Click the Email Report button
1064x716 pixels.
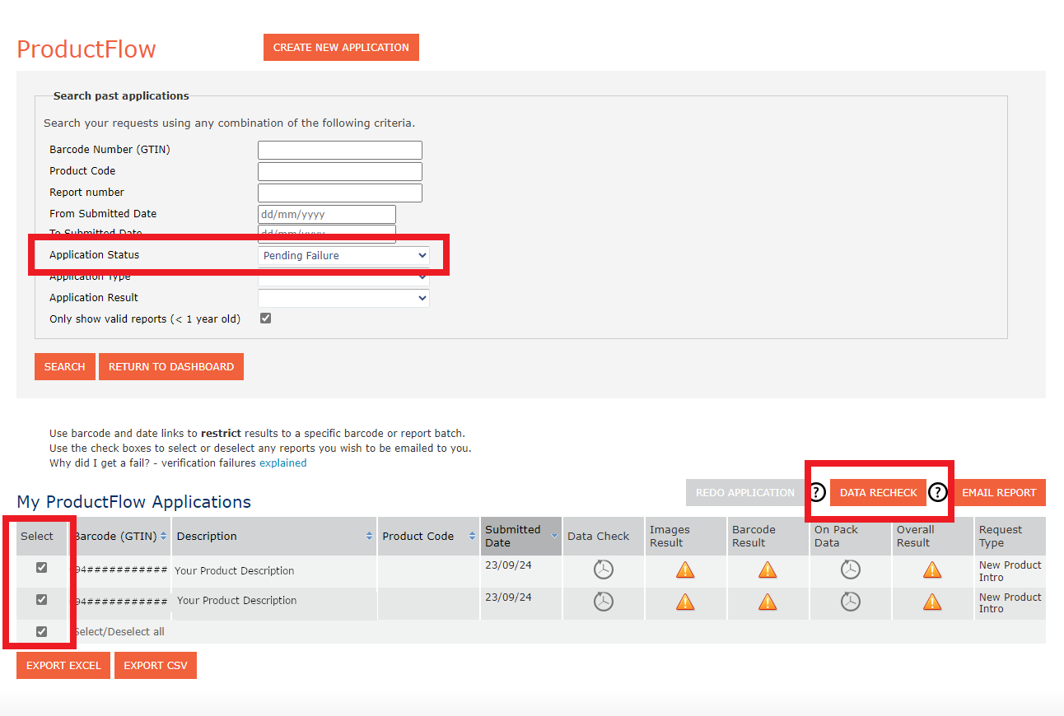tap(999, 492)
